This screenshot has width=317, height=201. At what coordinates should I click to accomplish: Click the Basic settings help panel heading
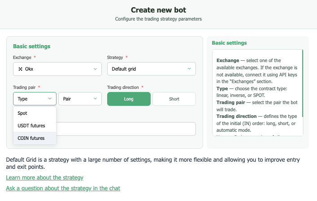coord(229,43)
